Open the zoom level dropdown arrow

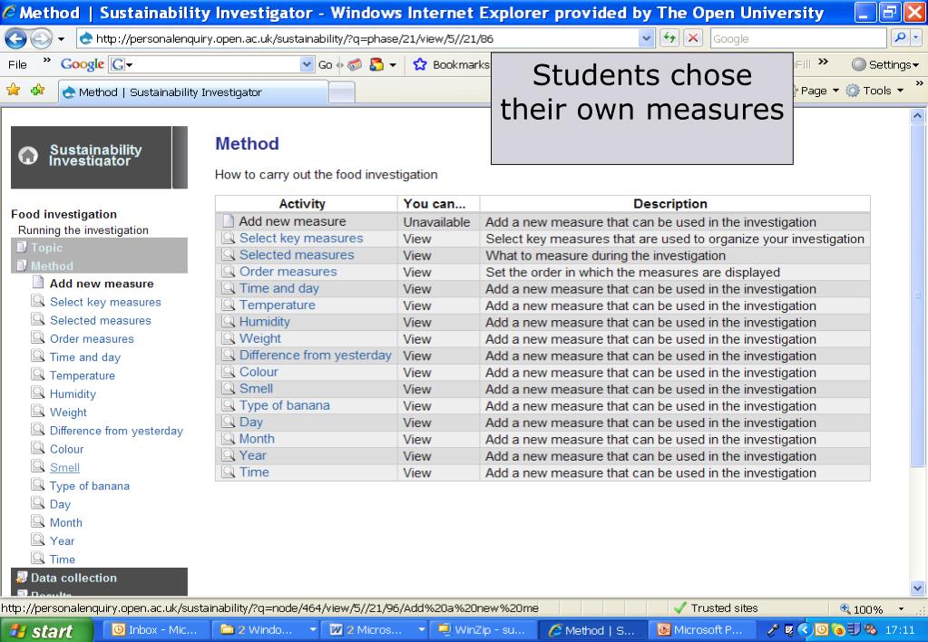tap(901, 608)
